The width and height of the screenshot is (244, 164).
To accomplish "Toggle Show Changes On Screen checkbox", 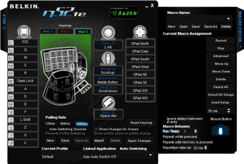I will pyautogui.click(x=96, y=129).
